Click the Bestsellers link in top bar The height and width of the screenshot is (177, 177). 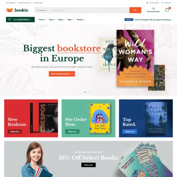point(38,3)
